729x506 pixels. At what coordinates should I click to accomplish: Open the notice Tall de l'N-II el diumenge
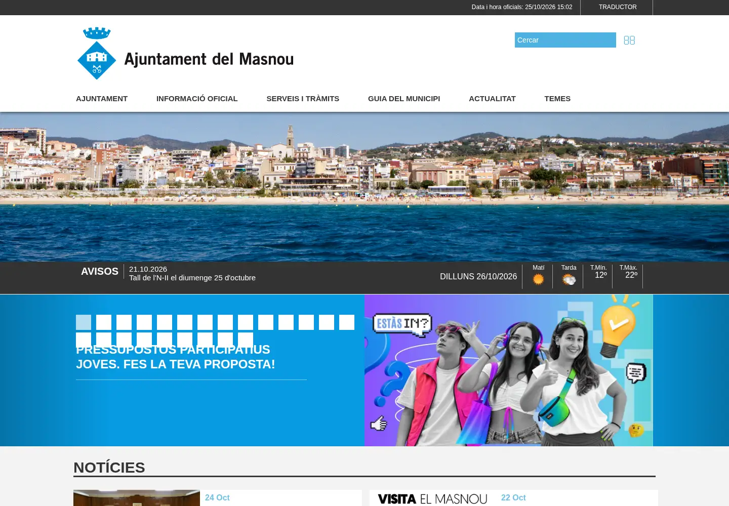pyautogui.click(x=192, y=278)
